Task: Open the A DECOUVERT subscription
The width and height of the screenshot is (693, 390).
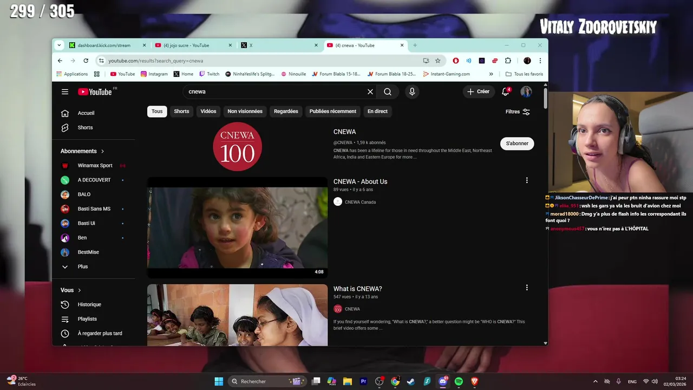Action: [x=93, y=180]
